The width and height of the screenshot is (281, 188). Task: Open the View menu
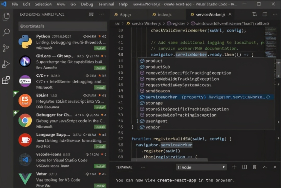tap(61, 4)
